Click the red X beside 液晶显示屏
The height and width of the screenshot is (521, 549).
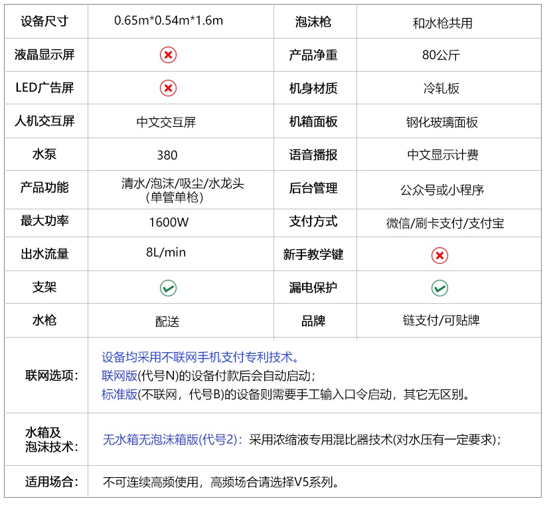coord(168,55)
